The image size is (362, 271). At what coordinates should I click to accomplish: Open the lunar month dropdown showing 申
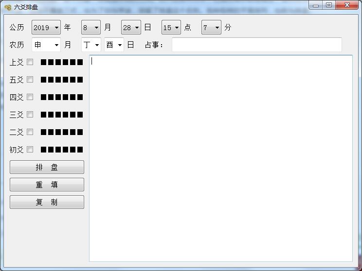point(46,45)
